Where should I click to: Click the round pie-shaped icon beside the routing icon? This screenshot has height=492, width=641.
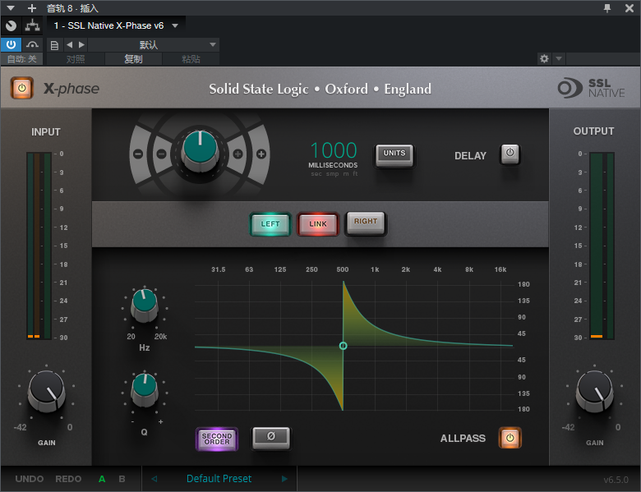(11, 25)
